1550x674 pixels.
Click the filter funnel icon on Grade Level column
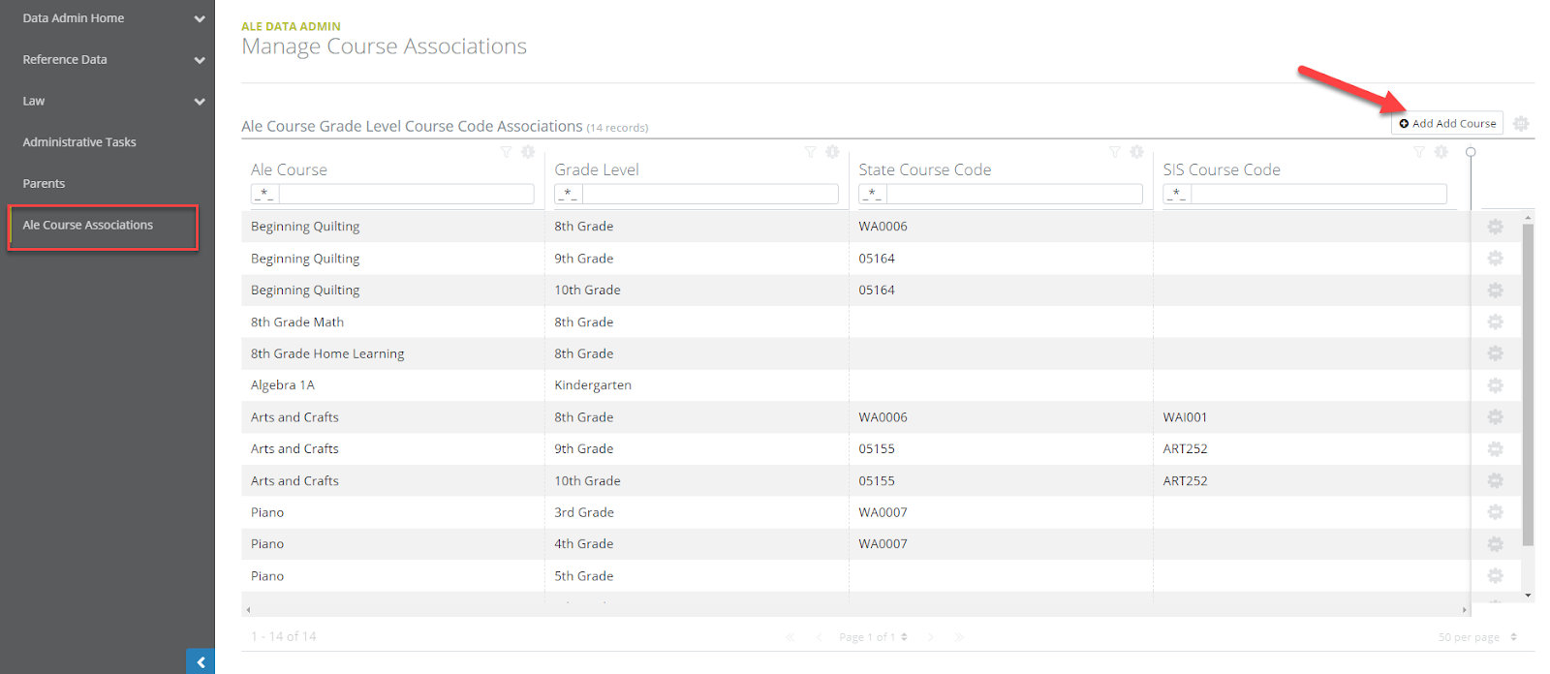click(810, 152)
